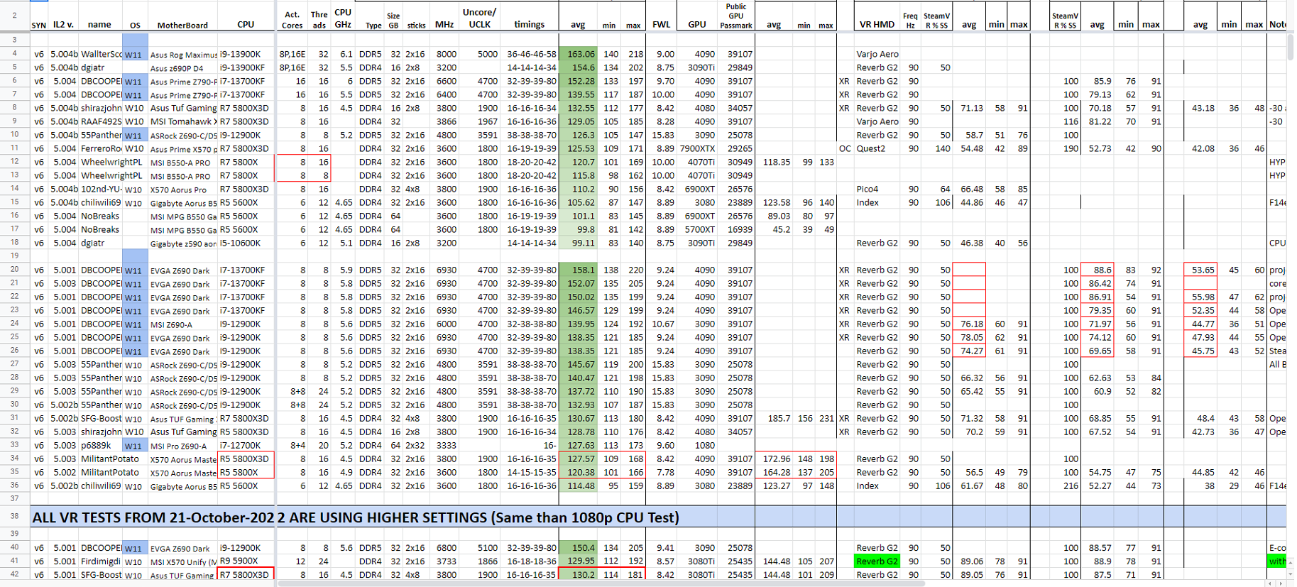
Task: Select row 2 via its row number
Action: 14,15
